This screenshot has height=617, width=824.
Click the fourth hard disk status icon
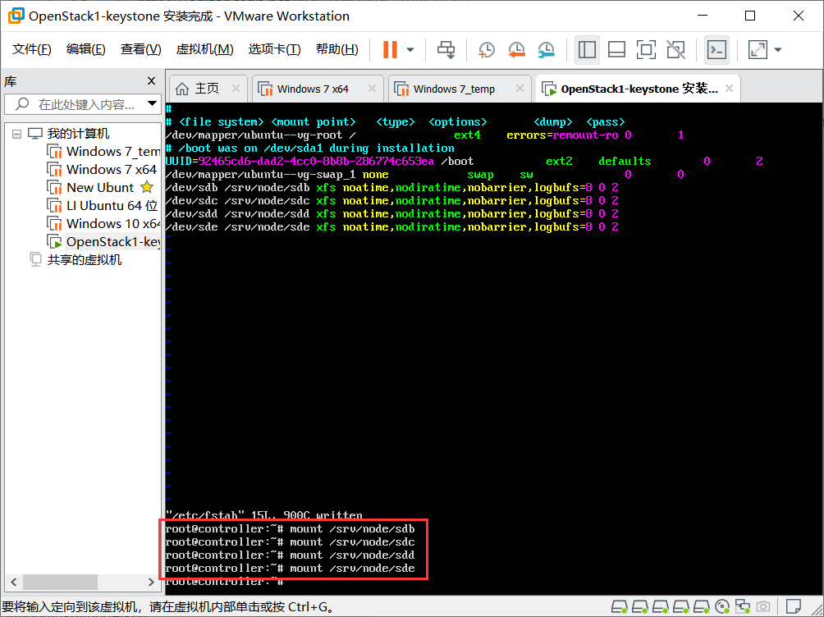click(x=680, y=607)
